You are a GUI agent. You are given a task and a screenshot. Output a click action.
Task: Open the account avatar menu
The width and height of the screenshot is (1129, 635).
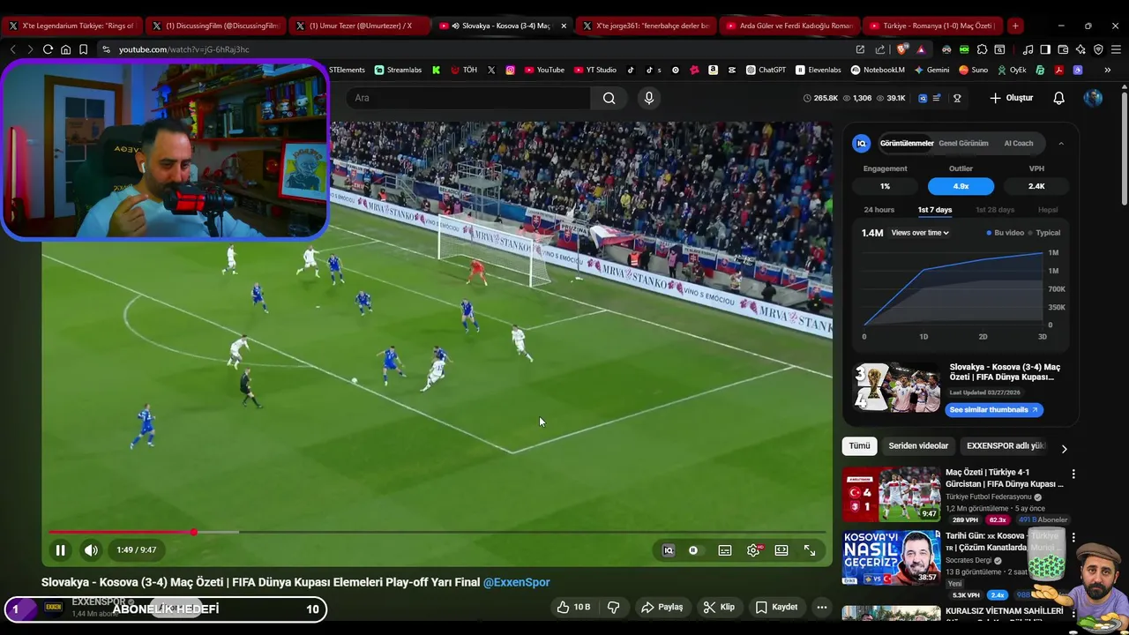pyautogui.click(x=1093, y=98)
